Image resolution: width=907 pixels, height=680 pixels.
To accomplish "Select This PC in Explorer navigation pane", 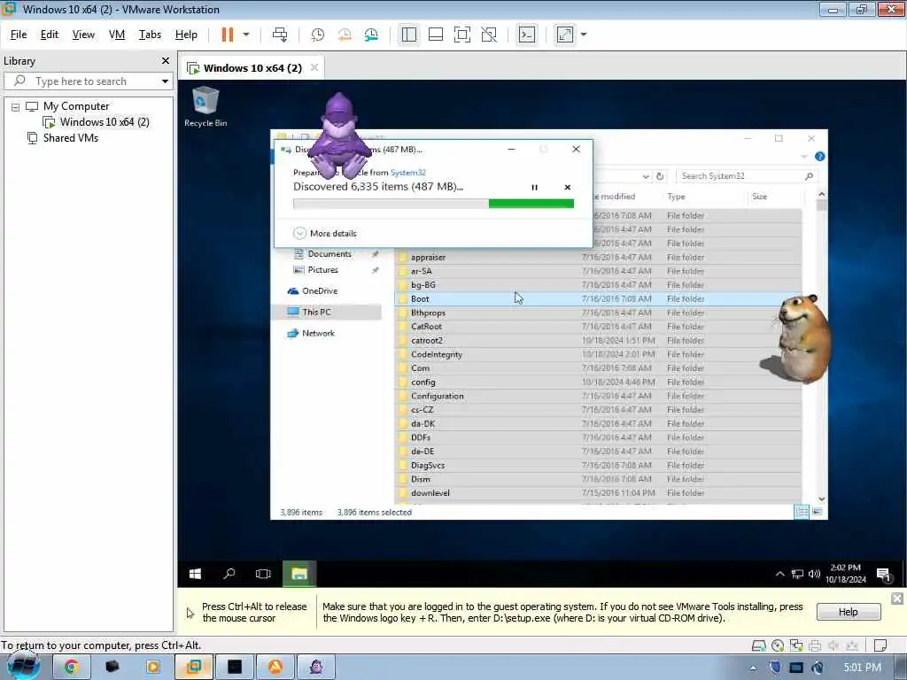I will click(x=316, y=313).
